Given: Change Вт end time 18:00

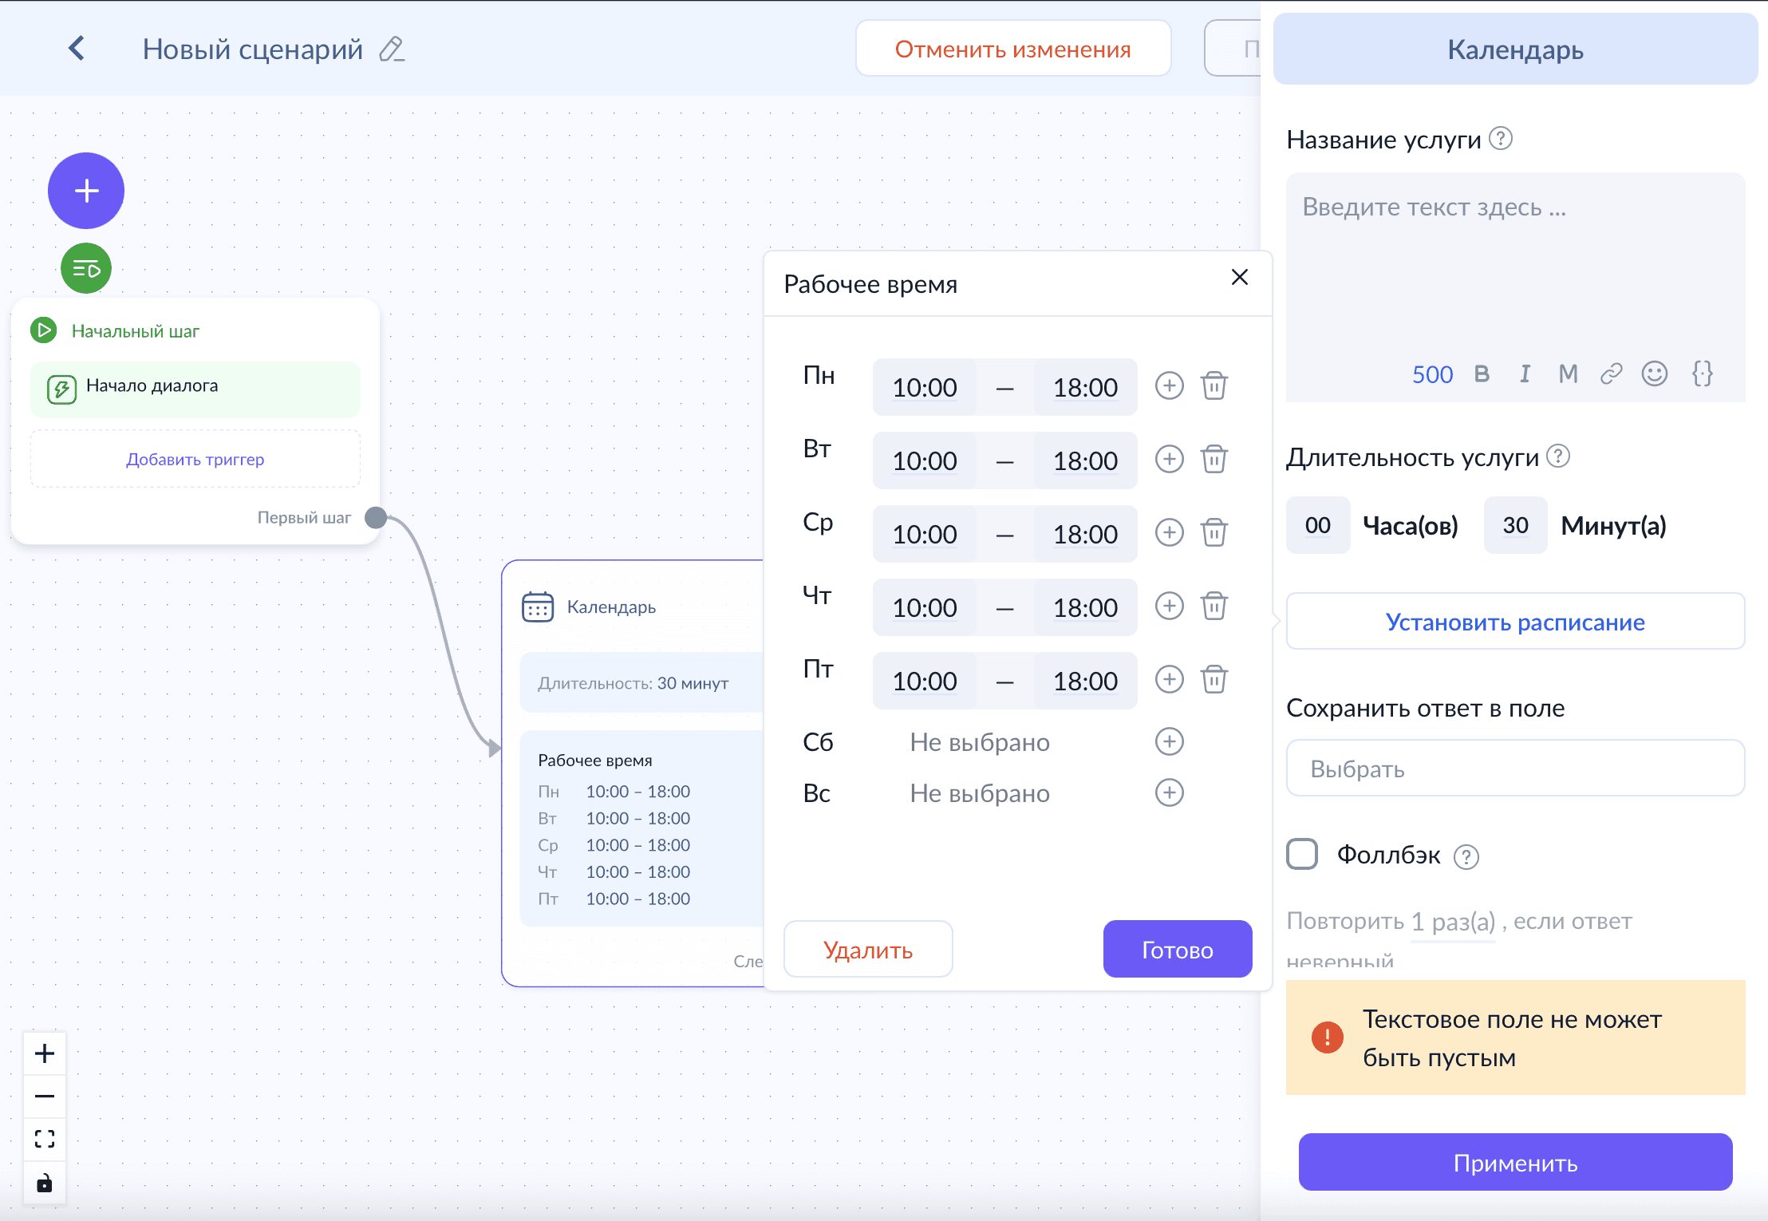Looking at the screenshot, I should point(1085,460).
